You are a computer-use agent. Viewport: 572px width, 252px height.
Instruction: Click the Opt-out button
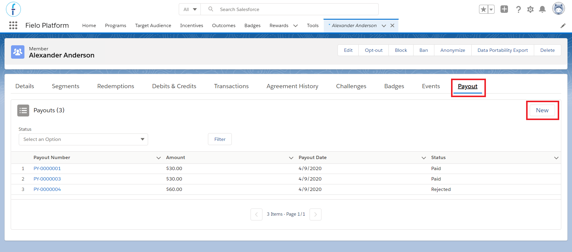[374, 50]
